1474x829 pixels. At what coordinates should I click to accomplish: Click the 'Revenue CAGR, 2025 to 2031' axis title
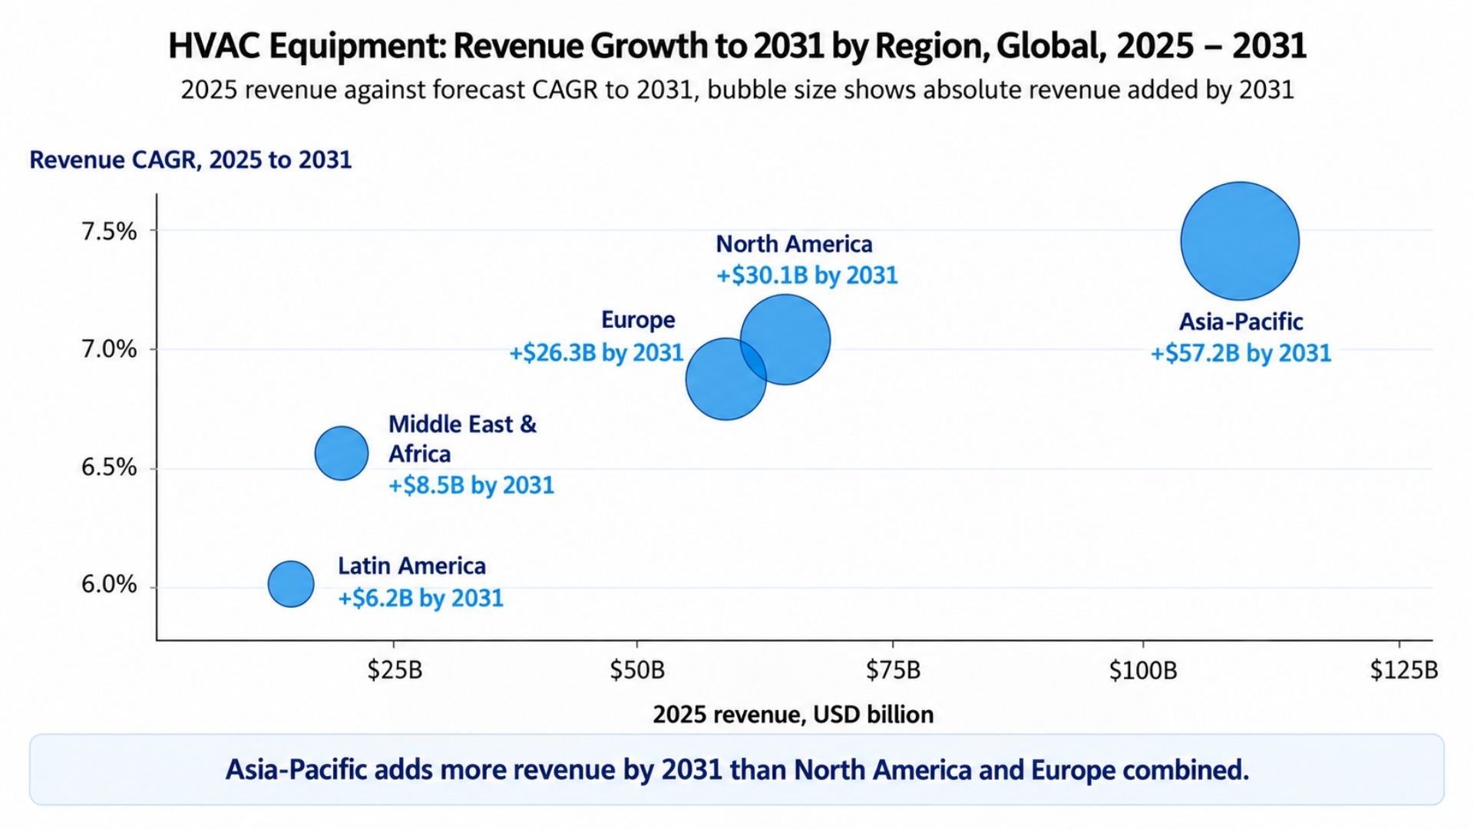point(190,160)
